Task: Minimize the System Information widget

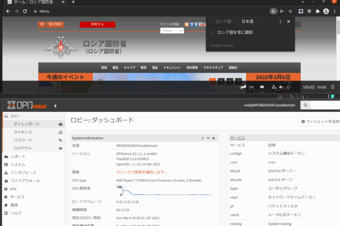Action: point(208,138)
